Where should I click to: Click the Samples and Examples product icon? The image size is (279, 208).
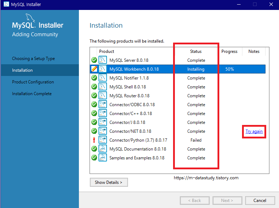click(x=103, y=158)
